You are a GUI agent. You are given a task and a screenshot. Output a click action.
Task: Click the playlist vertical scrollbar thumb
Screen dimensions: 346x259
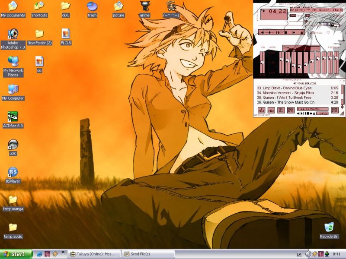click(343, 96)
